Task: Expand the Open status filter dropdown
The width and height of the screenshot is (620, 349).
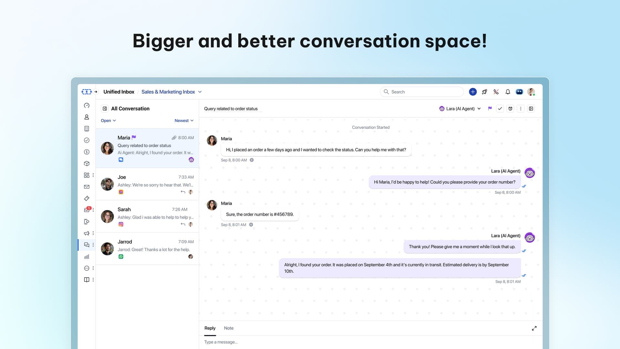Action: [108, 121]
